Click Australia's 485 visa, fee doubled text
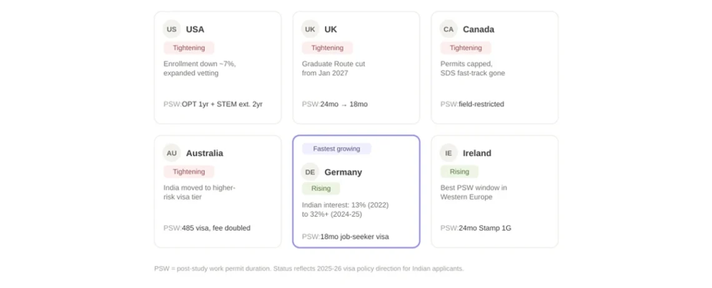Viewport: 712px width, 288px height. [216, 228]
